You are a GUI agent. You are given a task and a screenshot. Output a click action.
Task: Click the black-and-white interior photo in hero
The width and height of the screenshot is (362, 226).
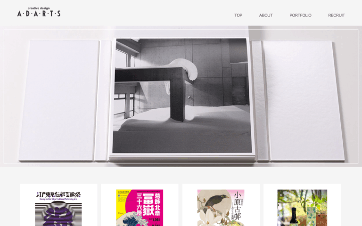[181, 96]
